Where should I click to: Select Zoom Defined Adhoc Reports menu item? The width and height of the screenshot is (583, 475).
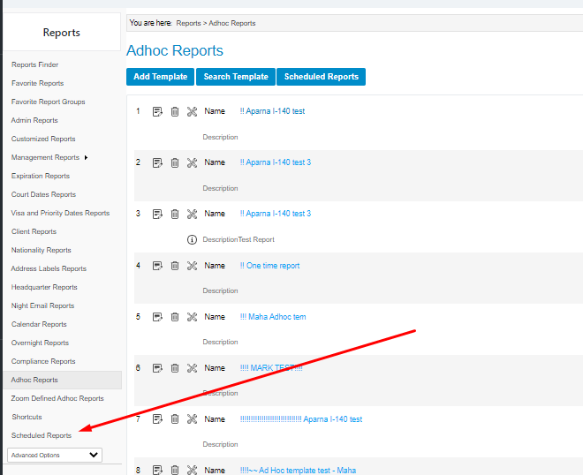click(57, 398)
